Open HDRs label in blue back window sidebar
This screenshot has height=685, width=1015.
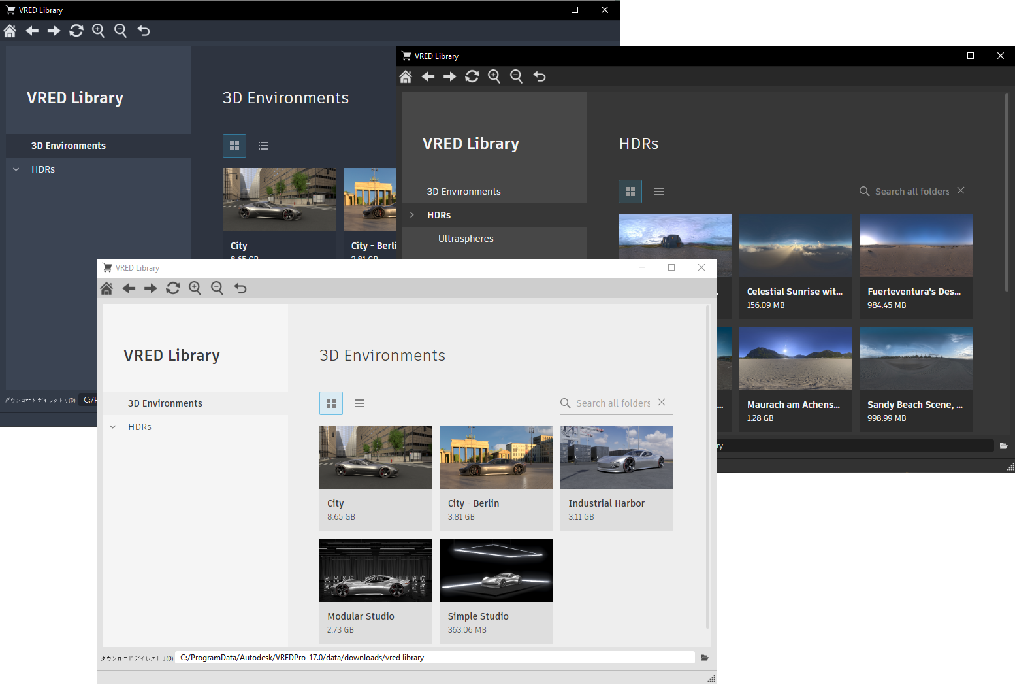coord(43,169)
